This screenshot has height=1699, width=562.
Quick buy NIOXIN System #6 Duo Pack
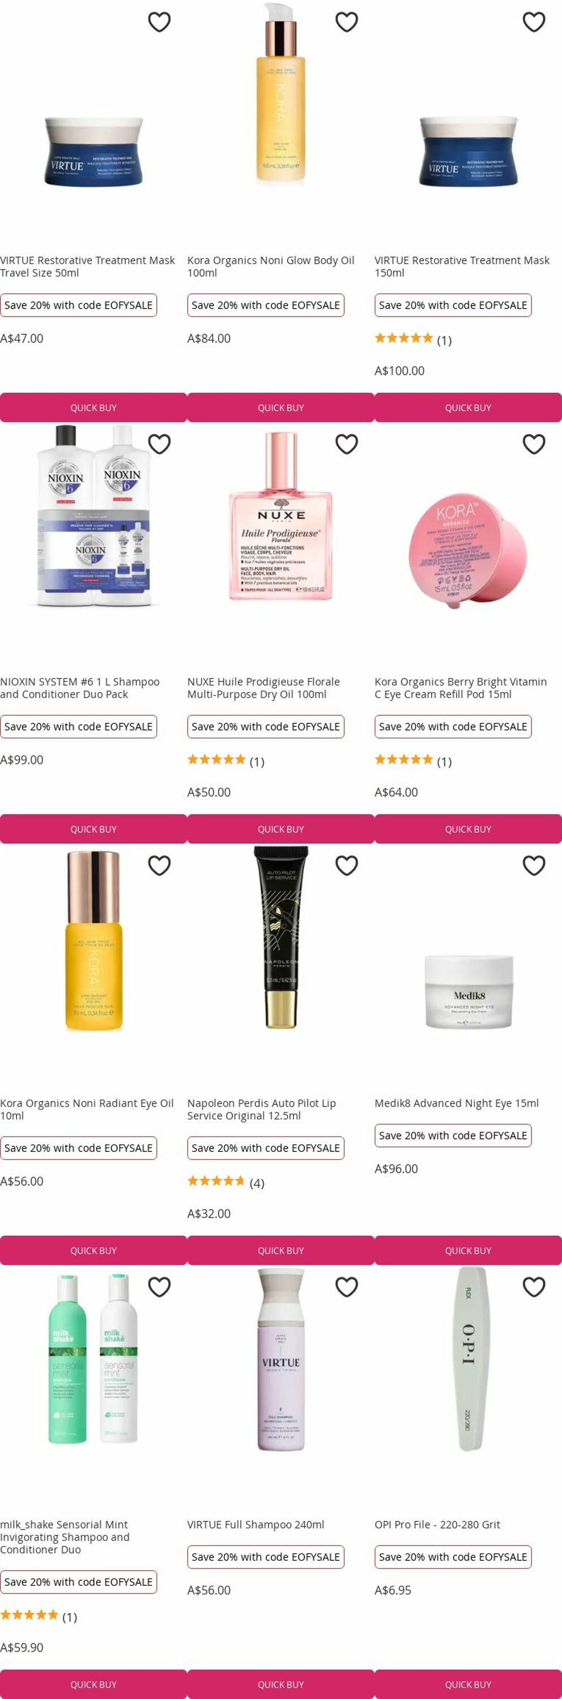[93, 829]
